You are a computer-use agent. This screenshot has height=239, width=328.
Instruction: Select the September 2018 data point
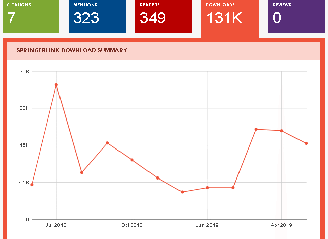pyautogui.click(x=107, y=143)
